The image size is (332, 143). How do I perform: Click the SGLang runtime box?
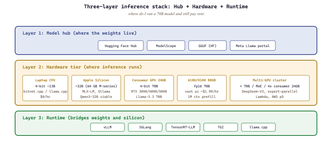(x=145, y=127)
